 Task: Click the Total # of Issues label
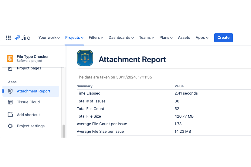tap(91, 101)
